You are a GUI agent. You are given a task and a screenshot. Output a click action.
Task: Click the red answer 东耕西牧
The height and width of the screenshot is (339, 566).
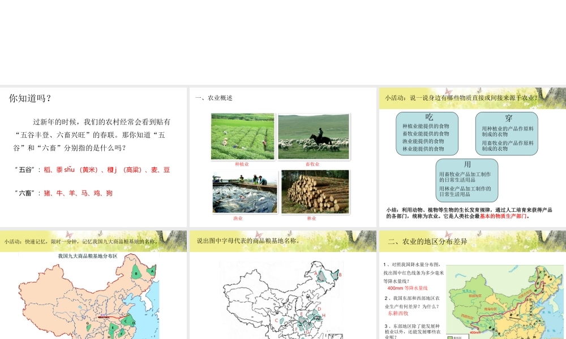(x=398, y=314)
